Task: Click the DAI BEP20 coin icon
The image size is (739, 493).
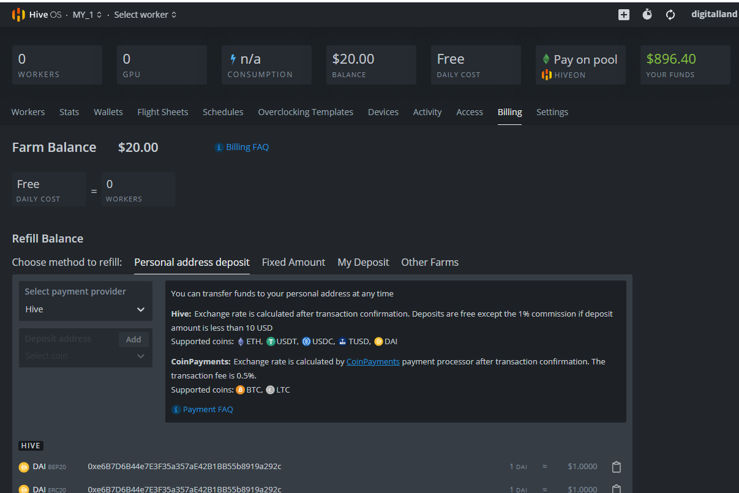Action: (x=24, y=467)
